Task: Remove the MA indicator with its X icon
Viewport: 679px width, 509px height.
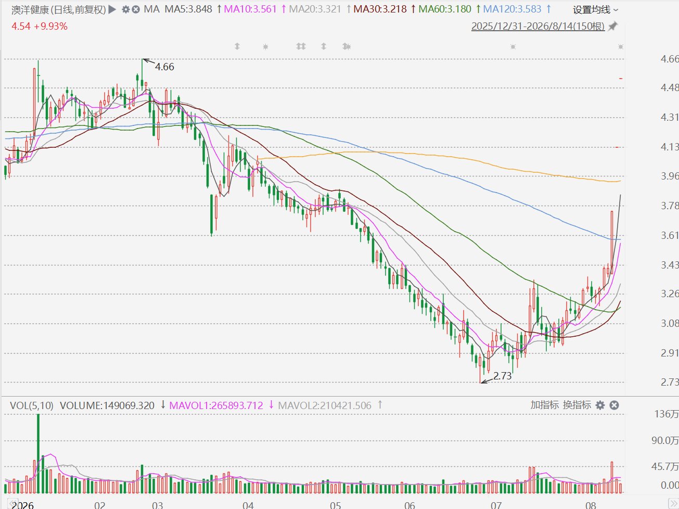Action: (136, 9)
